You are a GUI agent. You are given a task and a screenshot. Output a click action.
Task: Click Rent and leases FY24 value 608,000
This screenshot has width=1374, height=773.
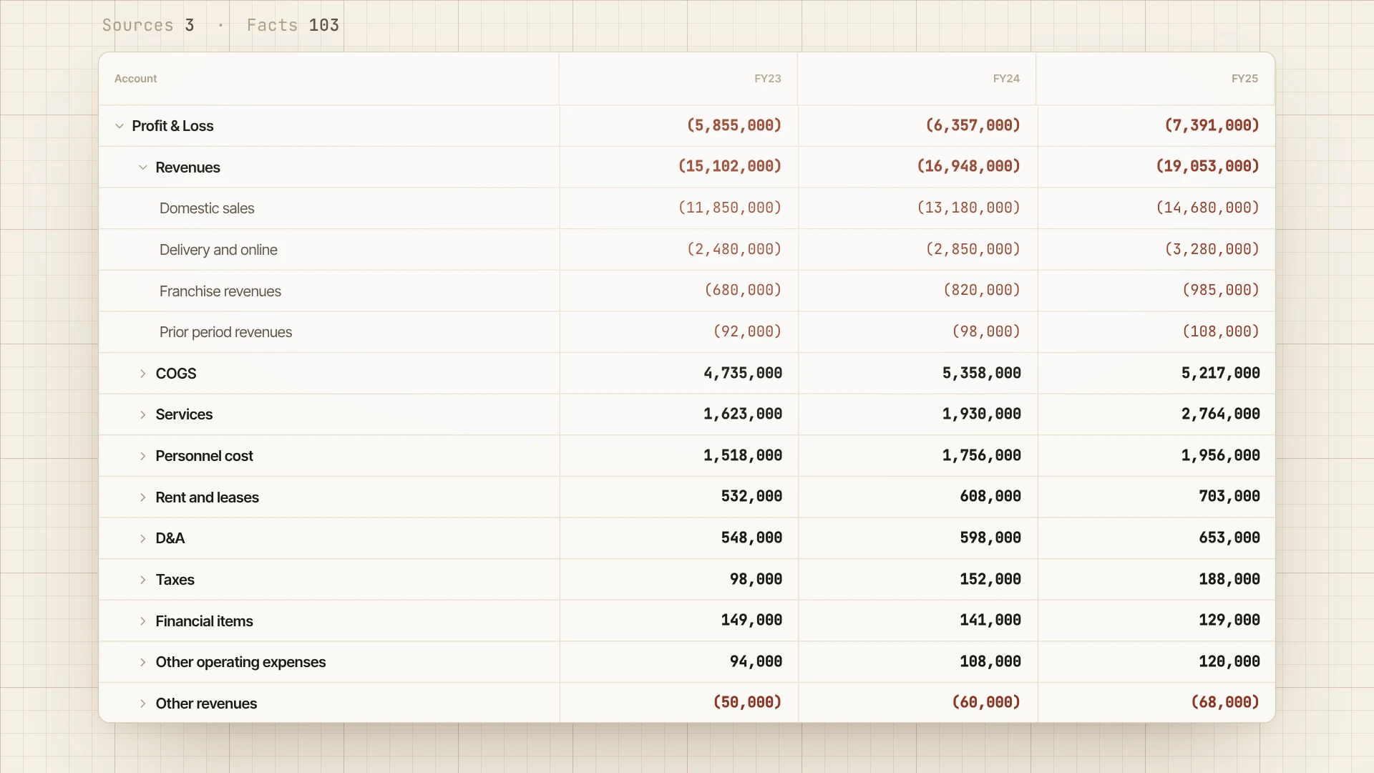click(x=990, y=496)
